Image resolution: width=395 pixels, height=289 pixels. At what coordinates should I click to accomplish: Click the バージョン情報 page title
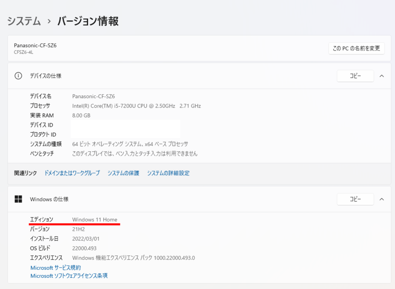point(88,21)
